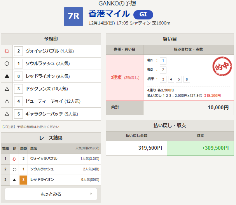
Task: Click the 収支 column header
Action: pos(200,136)
